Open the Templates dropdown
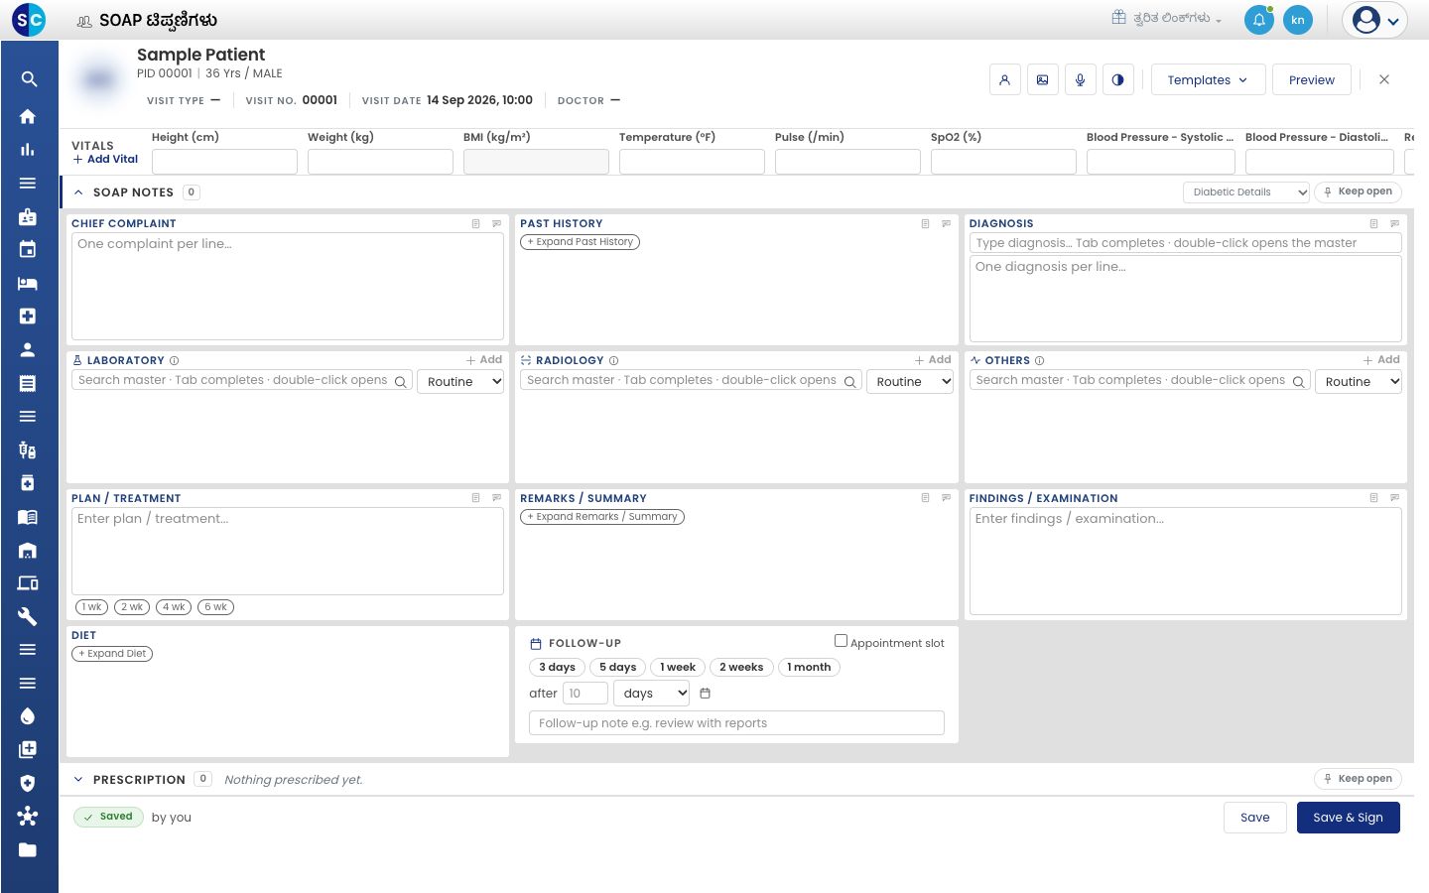1429x893 pixels. coord(1208,80)
